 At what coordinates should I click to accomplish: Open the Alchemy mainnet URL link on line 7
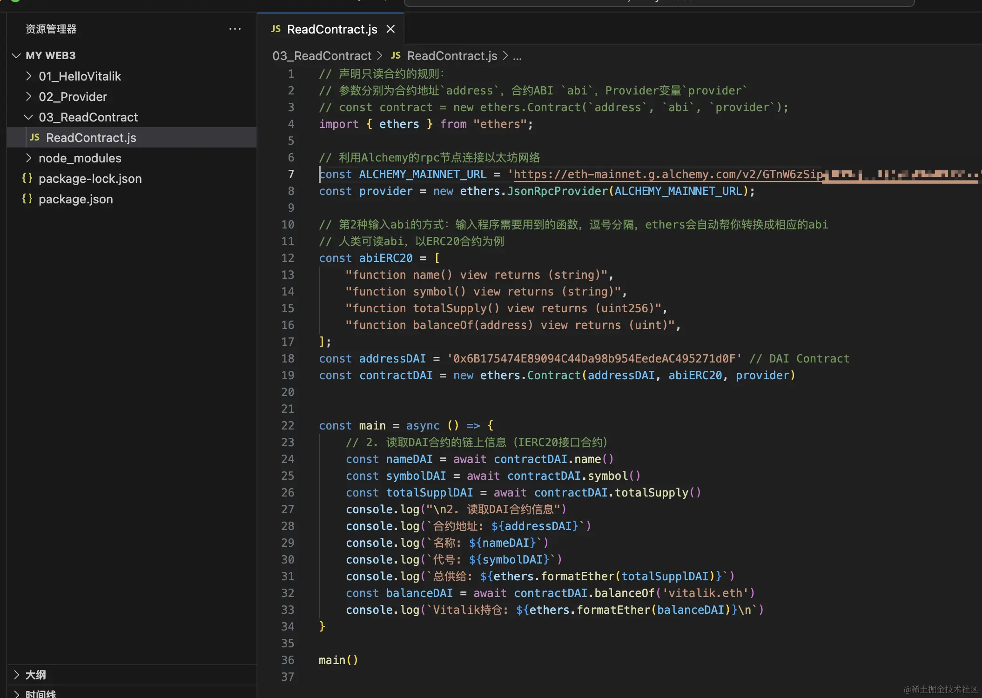pyautogui.click(x=668, y=174)
